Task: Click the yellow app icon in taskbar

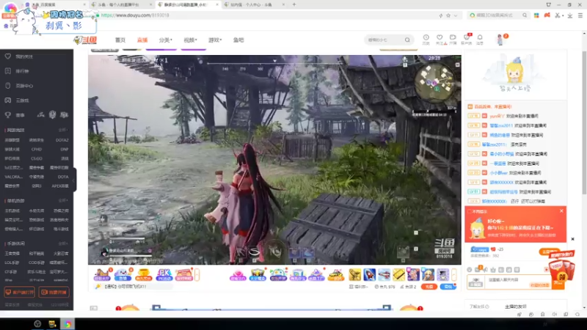Action: click(52, 324)
